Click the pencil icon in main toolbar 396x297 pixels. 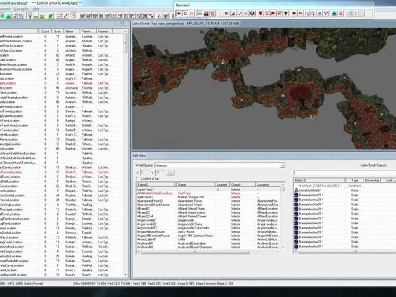(x=66, y=16)
